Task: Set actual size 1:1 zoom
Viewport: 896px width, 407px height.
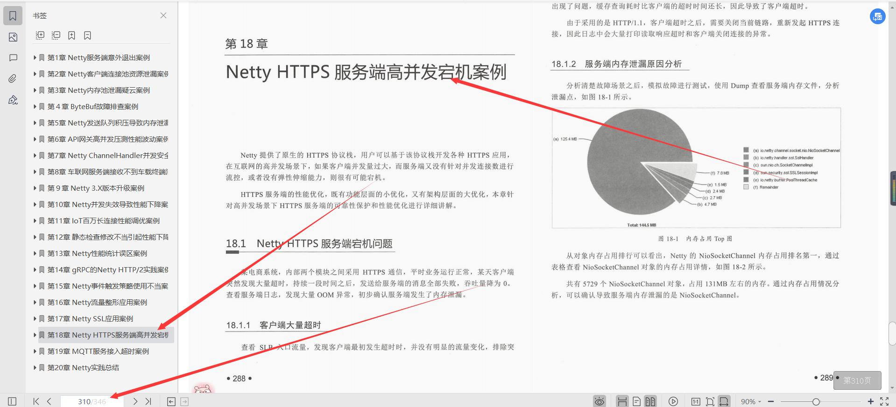Action: pos(695,401)
